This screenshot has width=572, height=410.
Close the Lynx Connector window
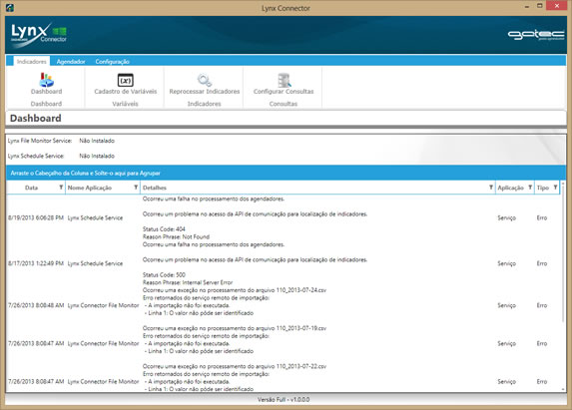(x=557, y=6)
